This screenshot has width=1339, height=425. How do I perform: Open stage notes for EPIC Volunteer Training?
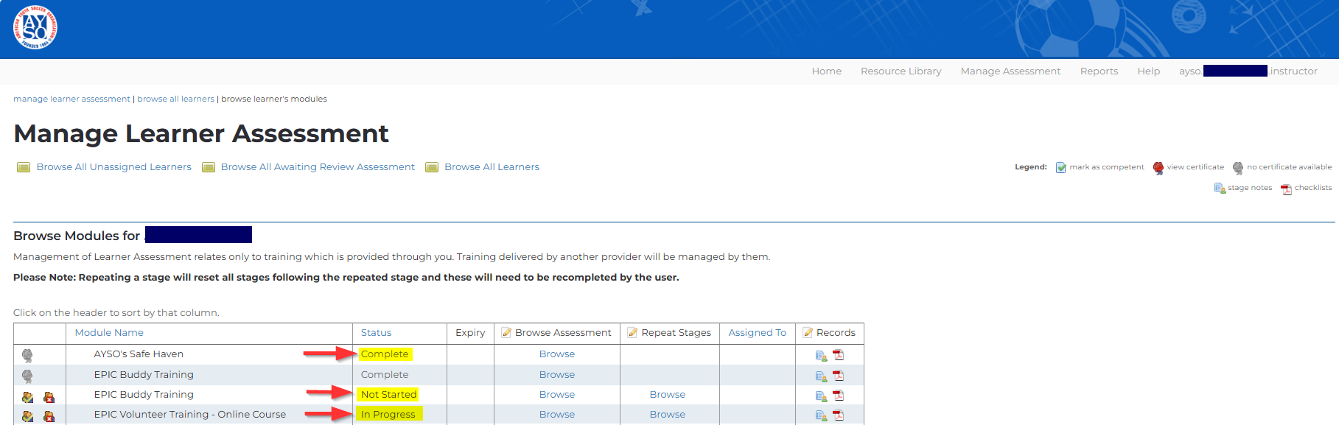click(820, 415)
